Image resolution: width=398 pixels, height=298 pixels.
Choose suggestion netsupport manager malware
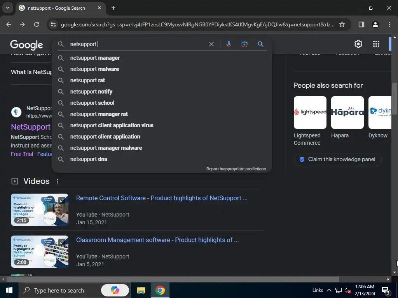[x=162, y=148]
